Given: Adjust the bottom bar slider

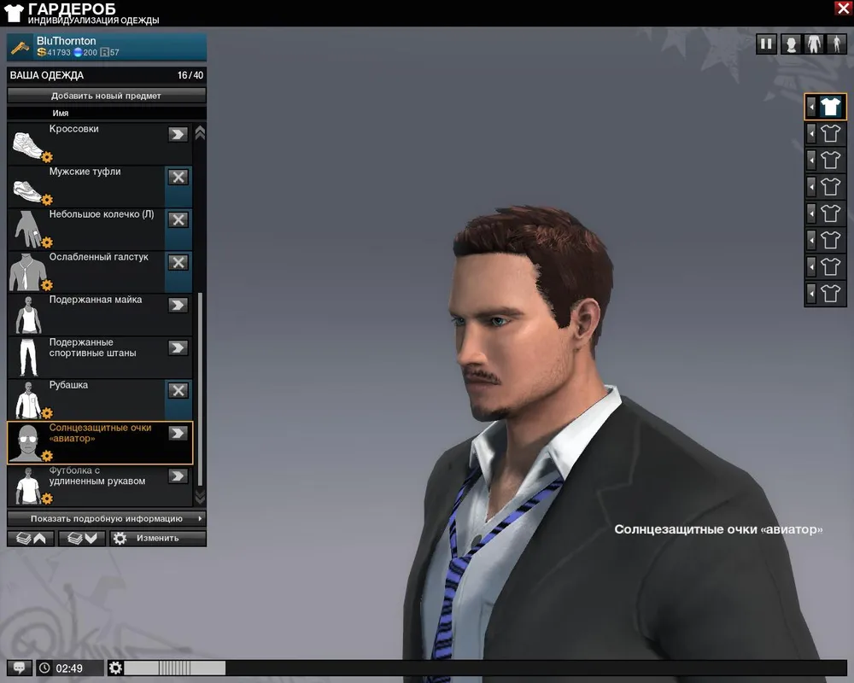Looking at the screenshot, I should (175, 668).
